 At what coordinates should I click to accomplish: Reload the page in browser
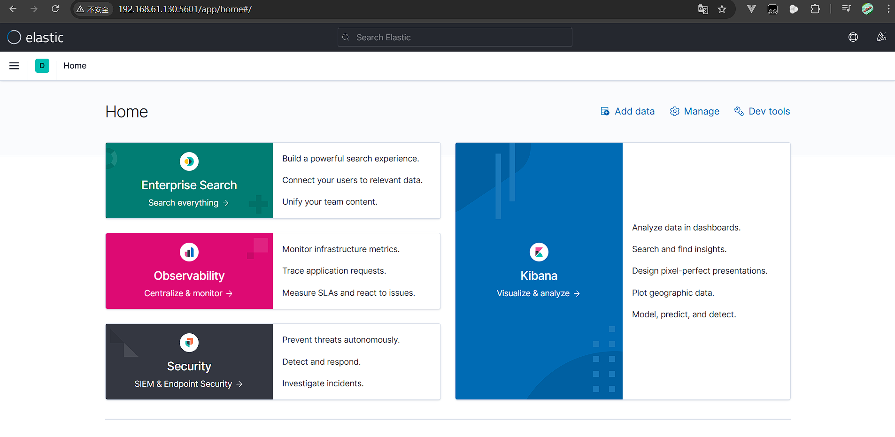[x=55, y=9]
